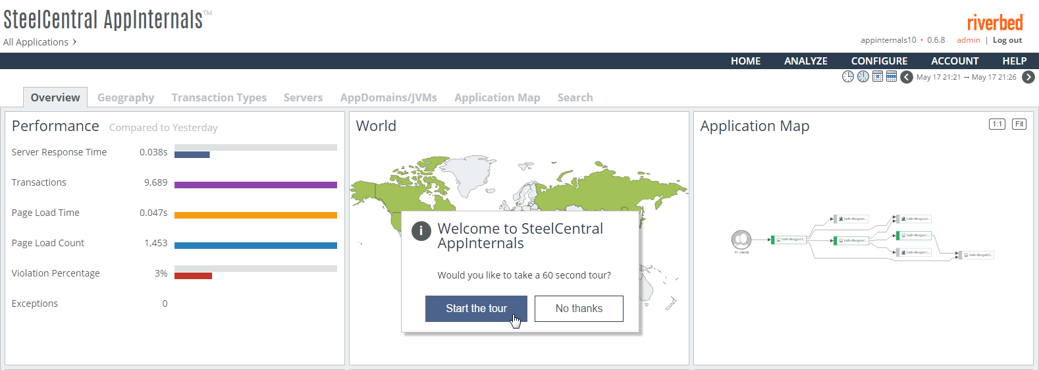Select the beth-tilingdb0 node in Application Map
Screen dimensions: 1039x370
tap(976, 255)
